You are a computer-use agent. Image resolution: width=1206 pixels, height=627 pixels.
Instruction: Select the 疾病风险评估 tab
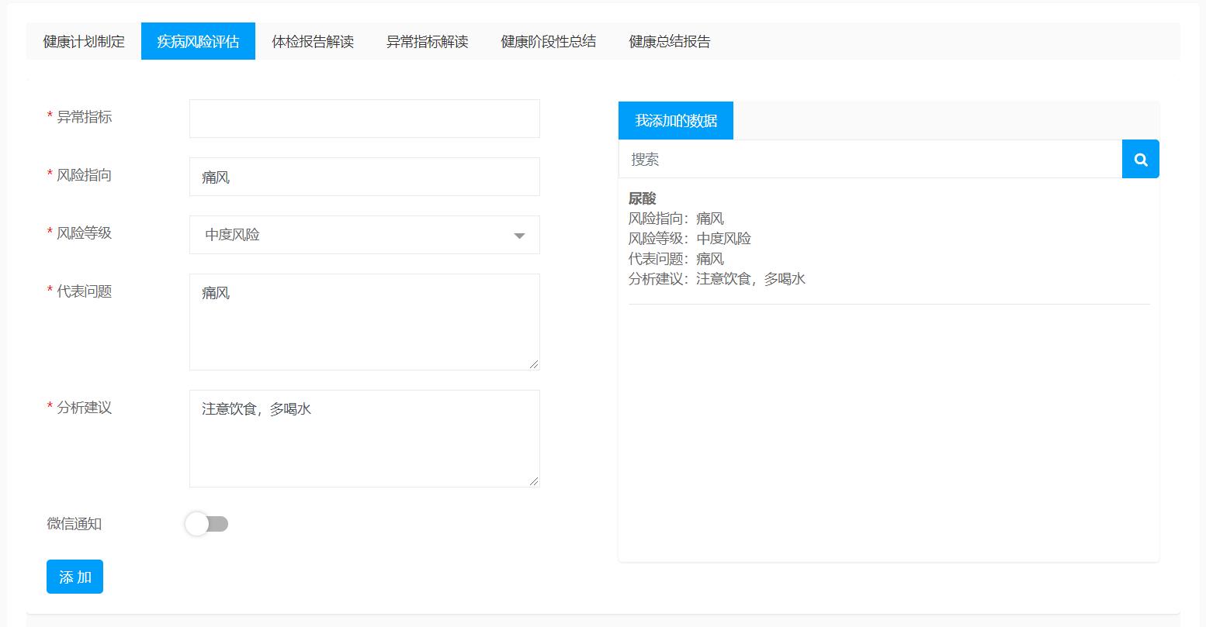tap(198, 41)
